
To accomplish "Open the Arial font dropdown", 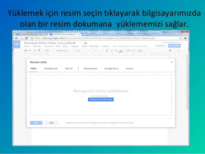I will [82, 50].
